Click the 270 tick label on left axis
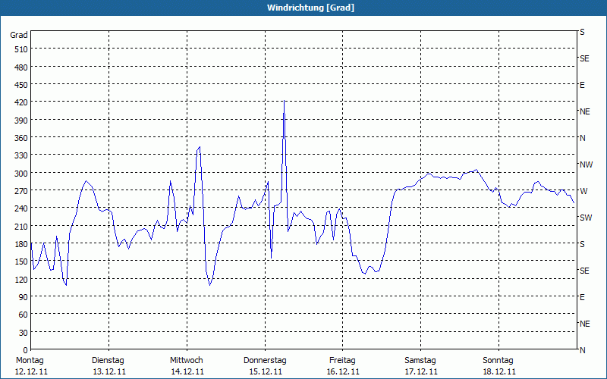 [x=20, y=191]
